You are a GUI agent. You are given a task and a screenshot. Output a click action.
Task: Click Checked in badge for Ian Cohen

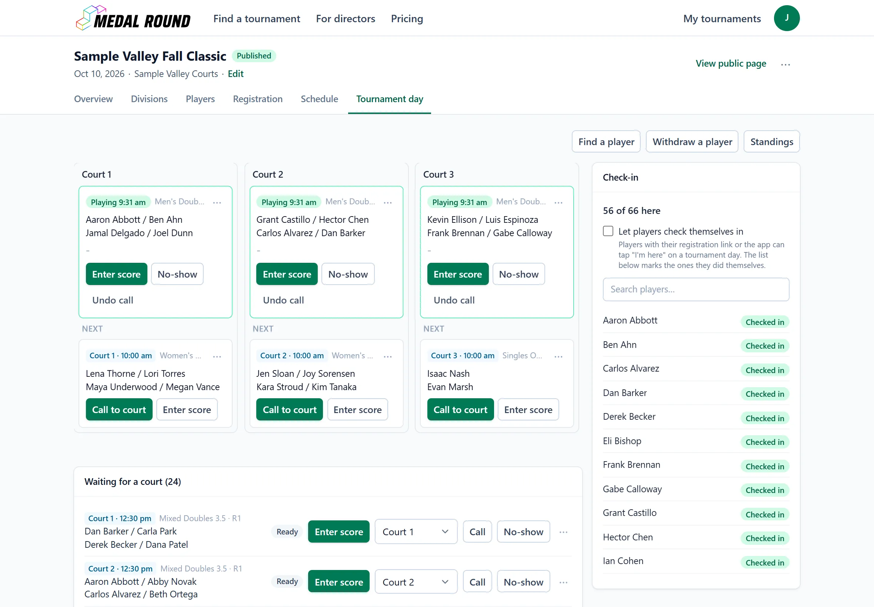click(x=764, y=563)
